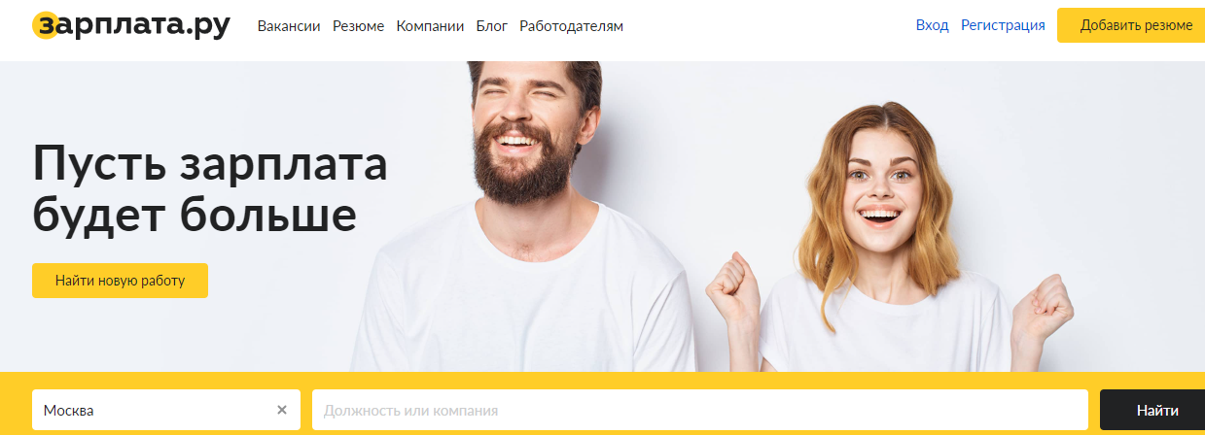Click the Должность или компания search field
This screenshot has width=1205, height=435.
(699, 410)
